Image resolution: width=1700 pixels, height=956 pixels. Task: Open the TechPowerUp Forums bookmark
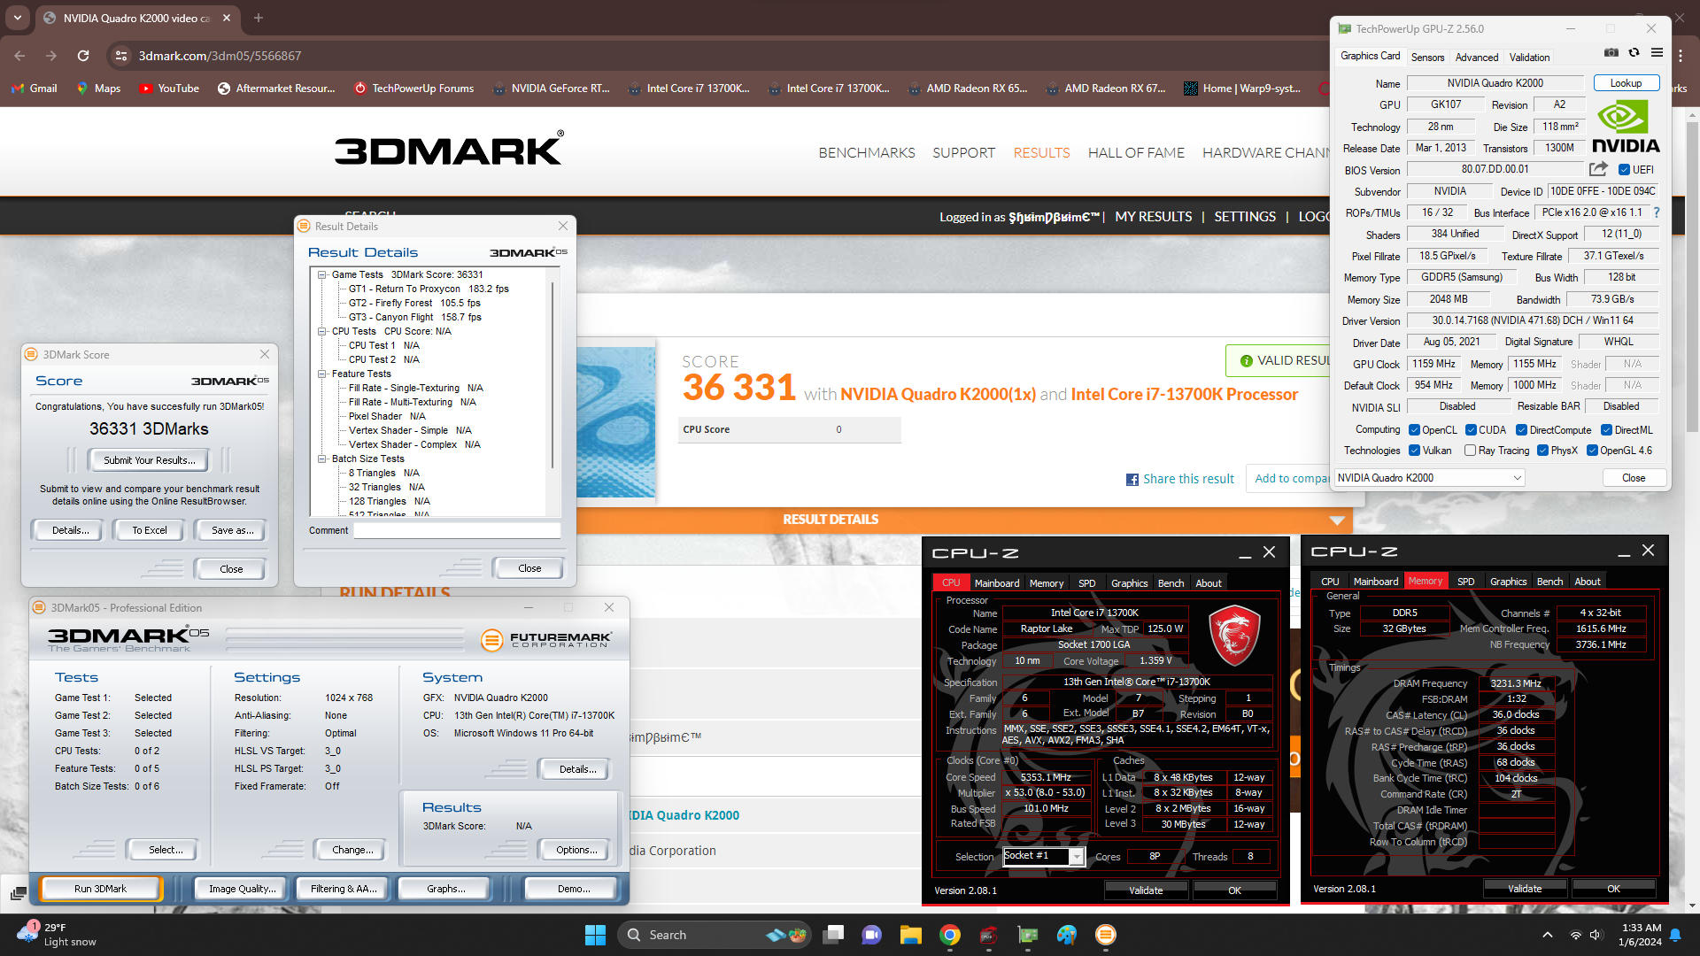413,89
